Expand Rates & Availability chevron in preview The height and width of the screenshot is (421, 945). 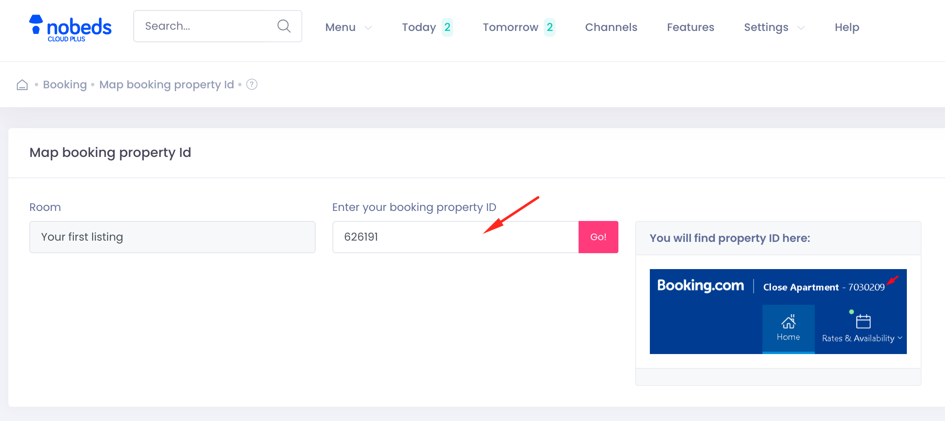[x=900, y=338]
